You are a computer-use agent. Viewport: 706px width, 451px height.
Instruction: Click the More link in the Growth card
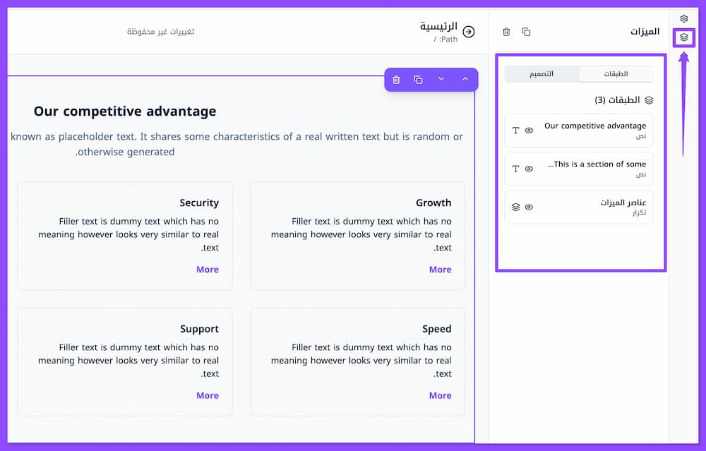pos(440,270)
